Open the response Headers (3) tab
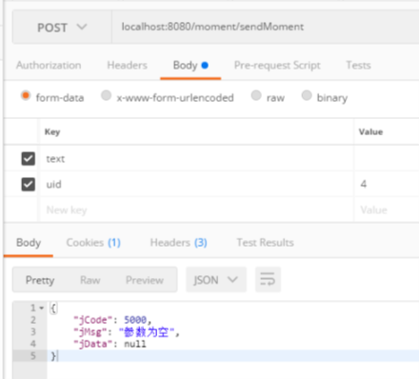 pyautogui.click(x=178, y=243)
